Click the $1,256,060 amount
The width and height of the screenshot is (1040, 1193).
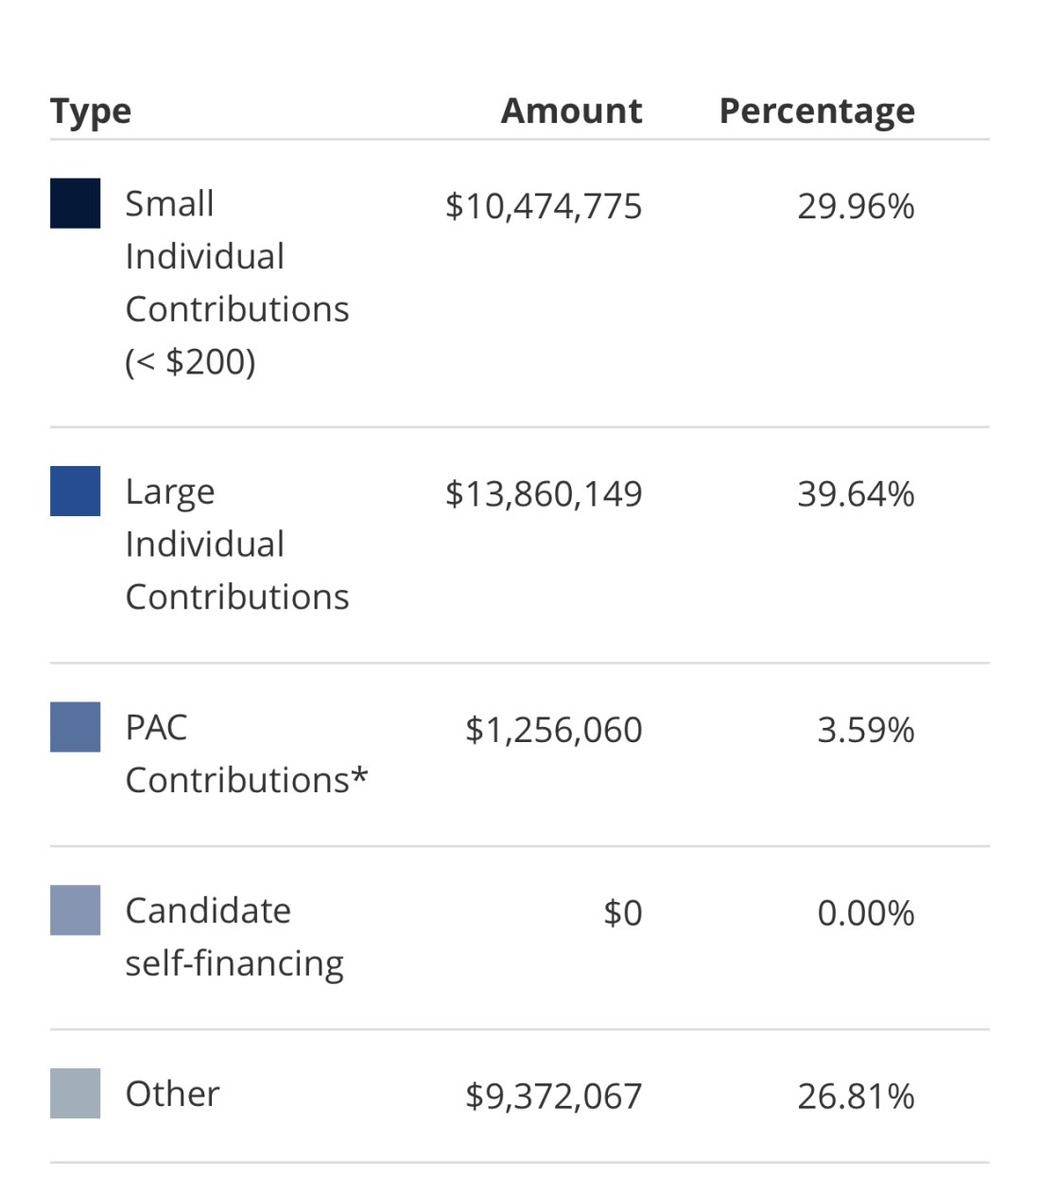tap(553, 730)
